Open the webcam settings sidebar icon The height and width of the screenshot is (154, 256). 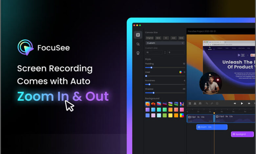[x=138, y=53]
